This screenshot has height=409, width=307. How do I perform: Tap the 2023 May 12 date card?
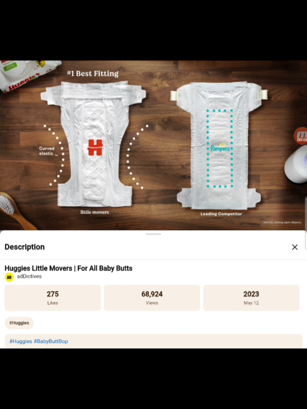pos(251,298)
